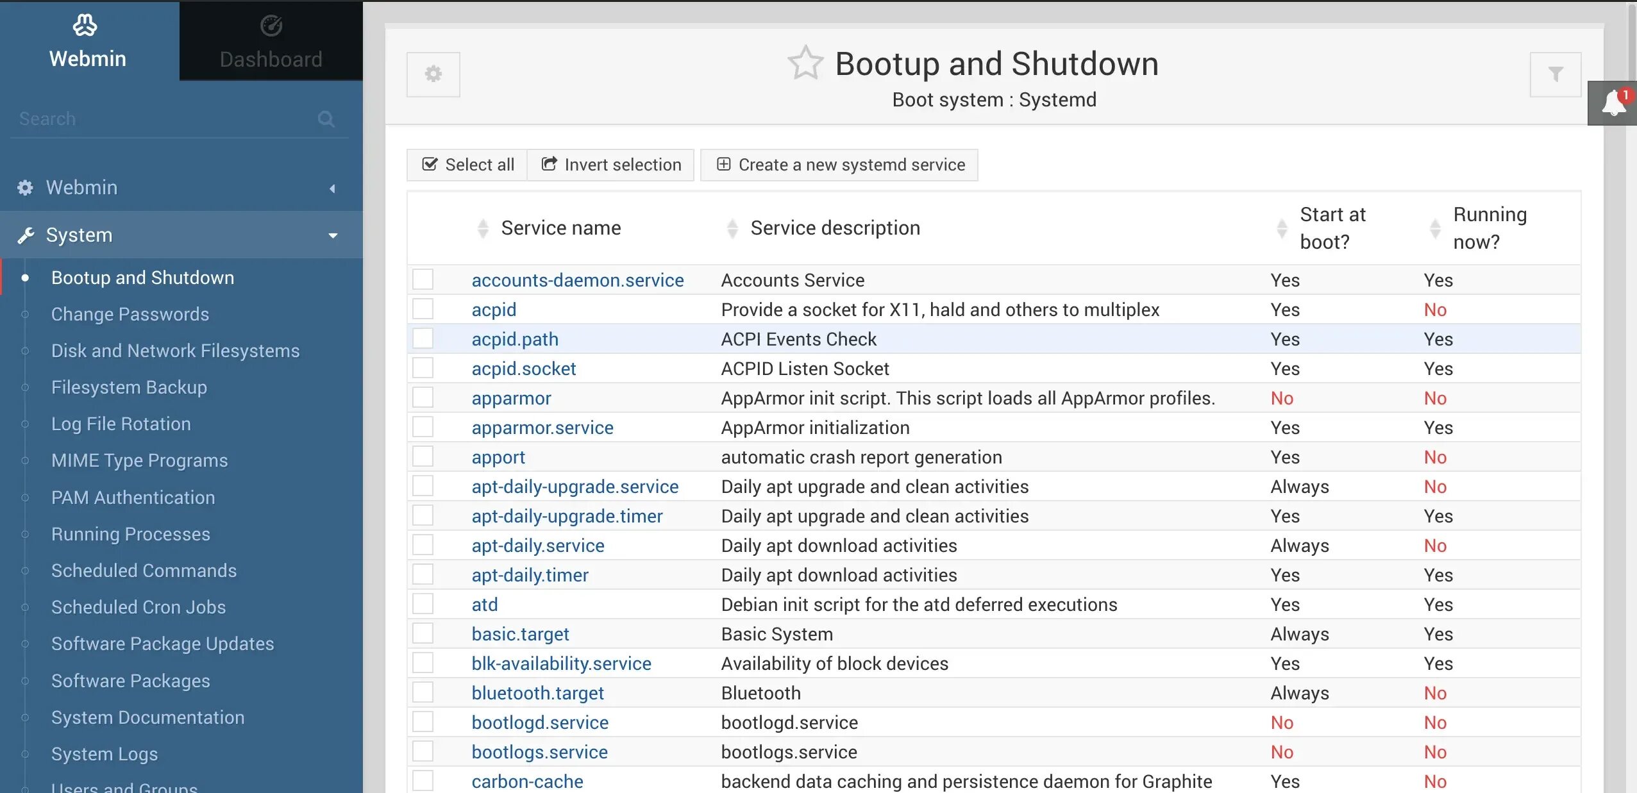Go to Running Processes menu item
This screenshot has width=1637, height=793.
pyautogui.click(x=131, y=534)
